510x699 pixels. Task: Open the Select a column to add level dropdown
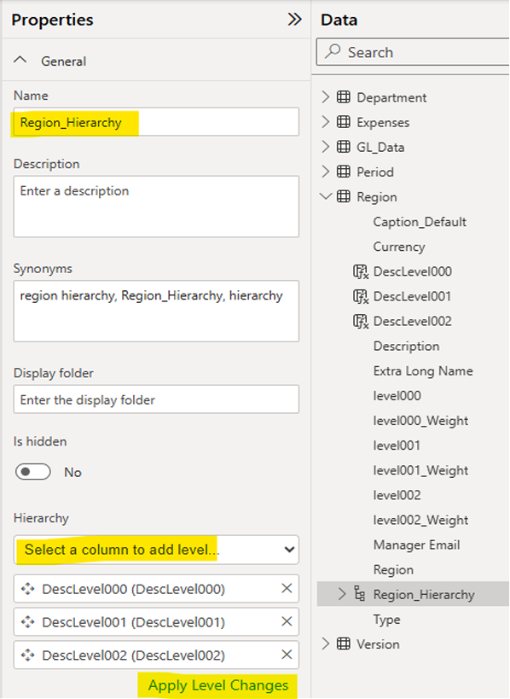[156, 550]
